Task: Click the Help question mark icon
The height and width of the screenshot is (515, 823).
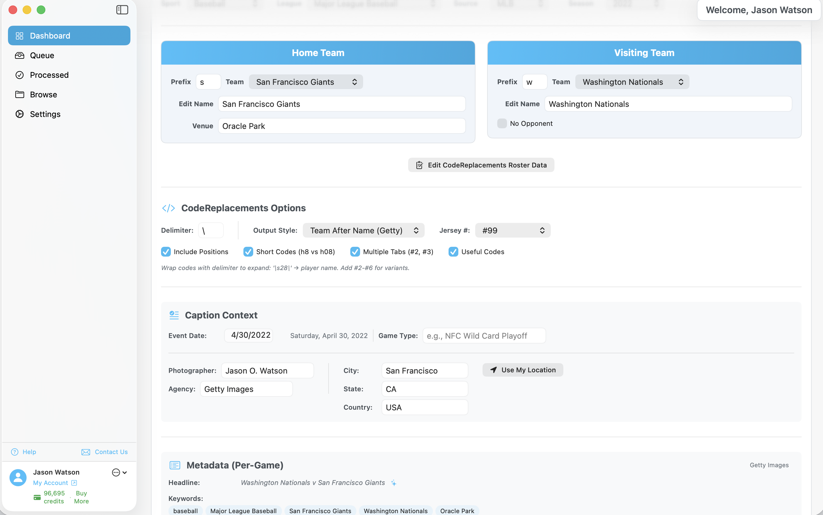Action: 15,452
